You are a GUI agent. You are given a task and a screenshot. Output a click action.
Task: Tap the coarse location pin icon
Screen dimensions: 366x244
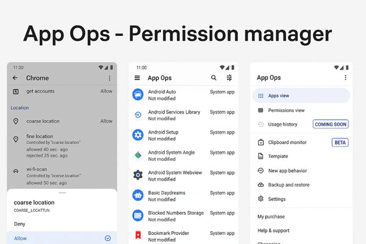click(x=16, y=121)
